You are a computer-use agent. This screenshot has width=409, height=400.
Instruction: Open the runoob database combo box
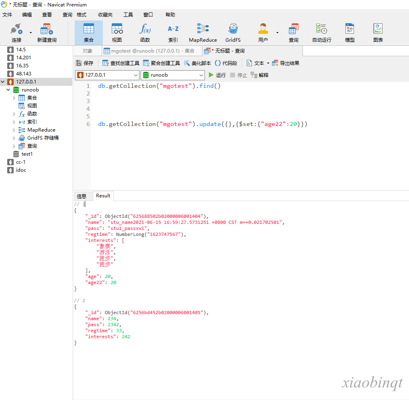tap(173, 75)
